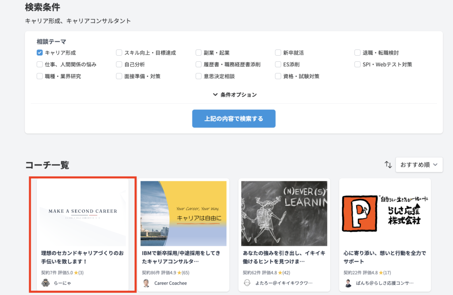The image size is (453, 295).
Task: Open the らしさ応援株式会社 logo card
Action: (x=385, y=213)
